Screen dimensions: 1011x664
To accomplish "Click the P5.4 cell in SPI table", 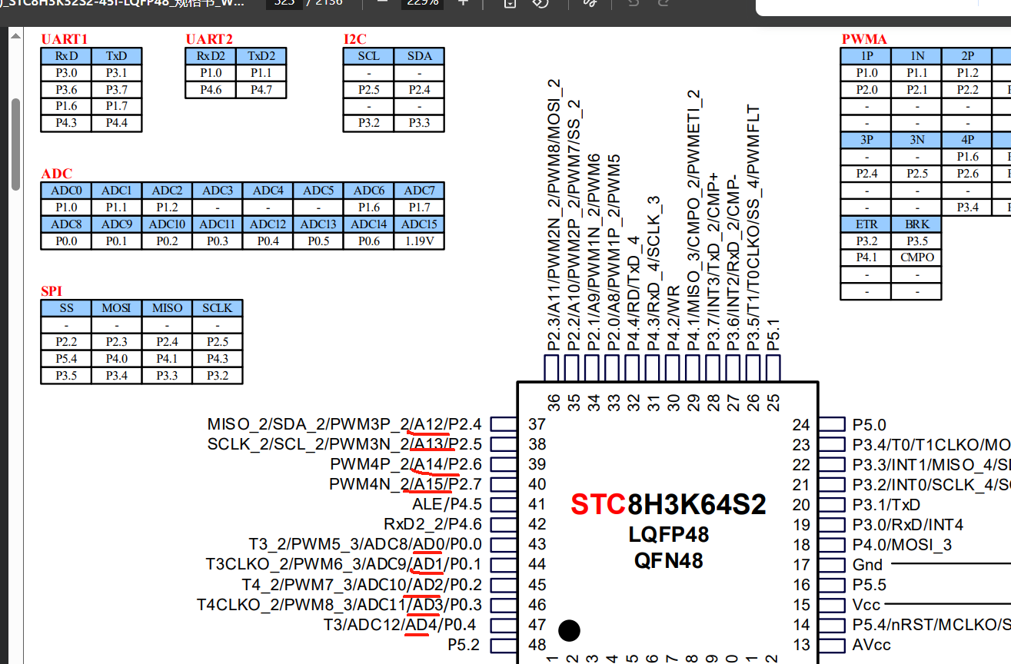I will pos(66,359).
